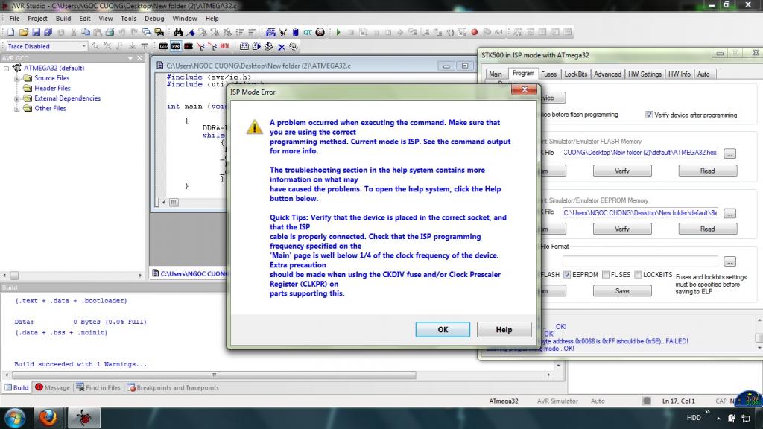The height and width of the screenshot is (429, 763).
Task: Switch to the HW Settings tab
Action: click(645, 74)
